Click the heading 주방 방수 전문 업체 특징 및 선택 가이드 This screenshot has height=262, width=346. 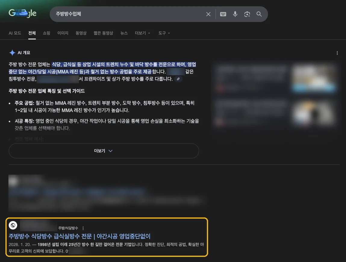(47, 91)
